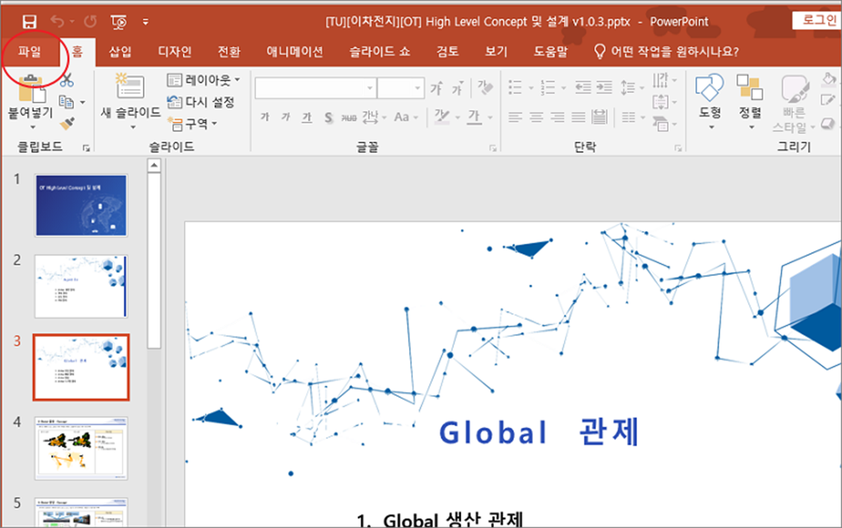Open the 도움말 tab
This screenshot has width=842, height=528.
click(550, 52)
